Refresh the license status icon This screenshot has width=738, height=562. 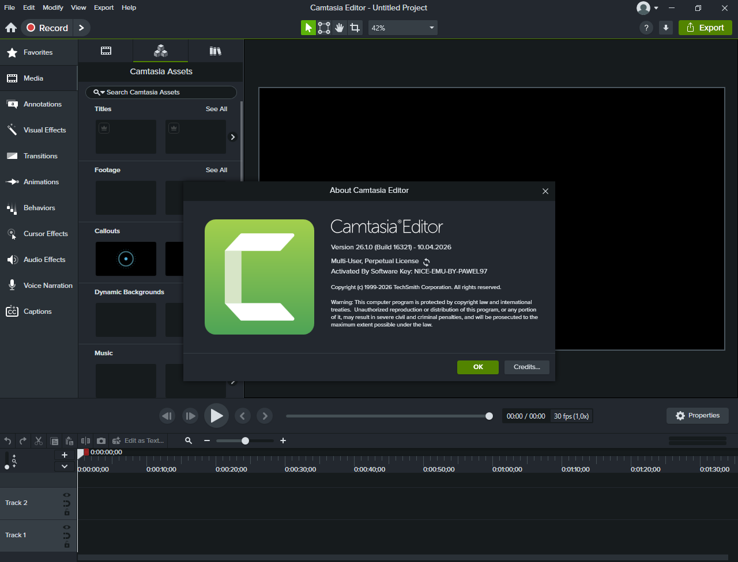point(427,261)
